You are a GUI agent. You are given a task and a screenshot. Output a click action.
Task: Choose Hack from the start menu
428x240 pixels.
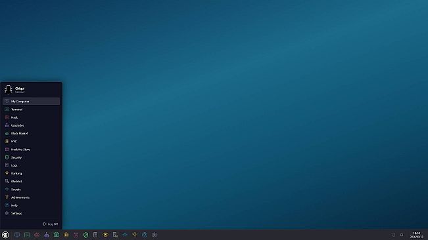(x=31, y=117)
